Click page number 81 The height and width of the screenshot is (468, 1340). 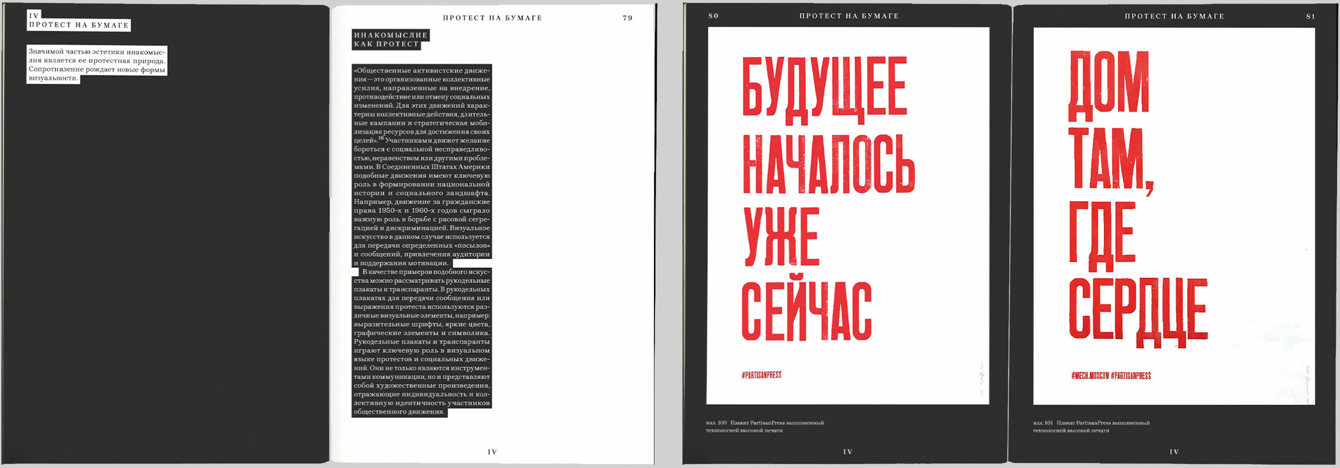(x=1310, y=16)
